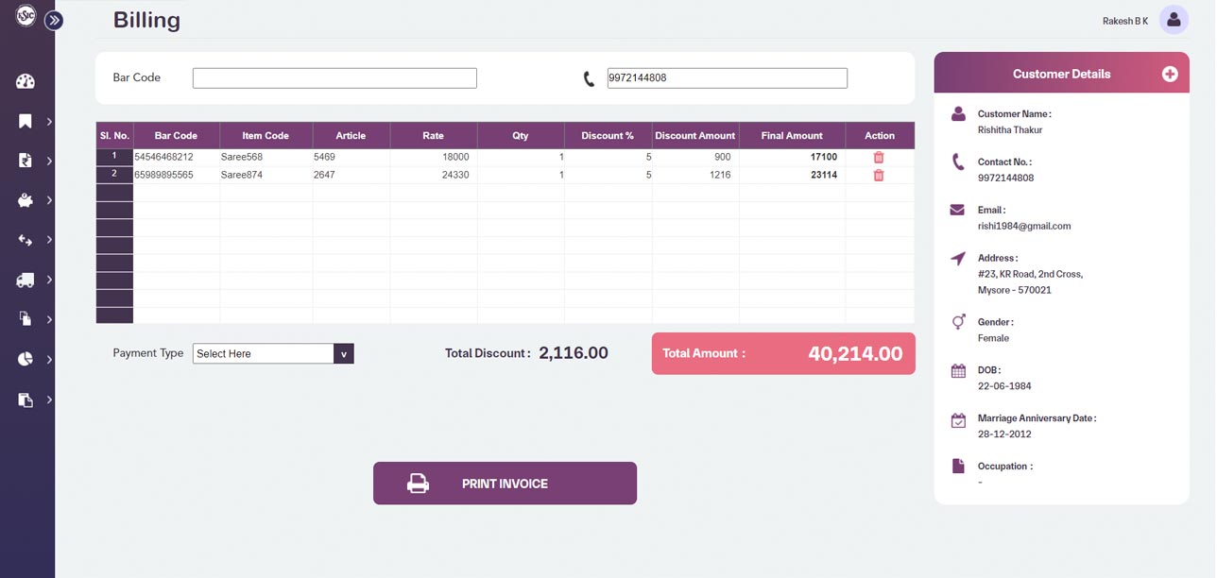Delete row 2 item Saree874

tap(879, 175)
